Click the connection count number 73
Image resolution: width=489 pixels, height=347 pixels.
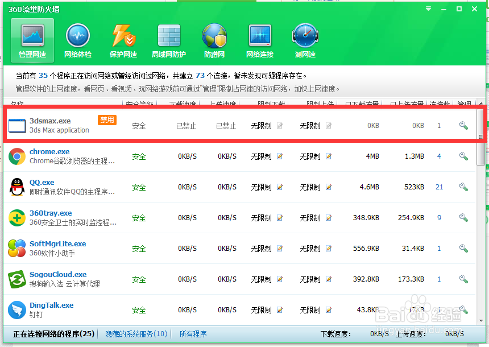pos(200,76)
